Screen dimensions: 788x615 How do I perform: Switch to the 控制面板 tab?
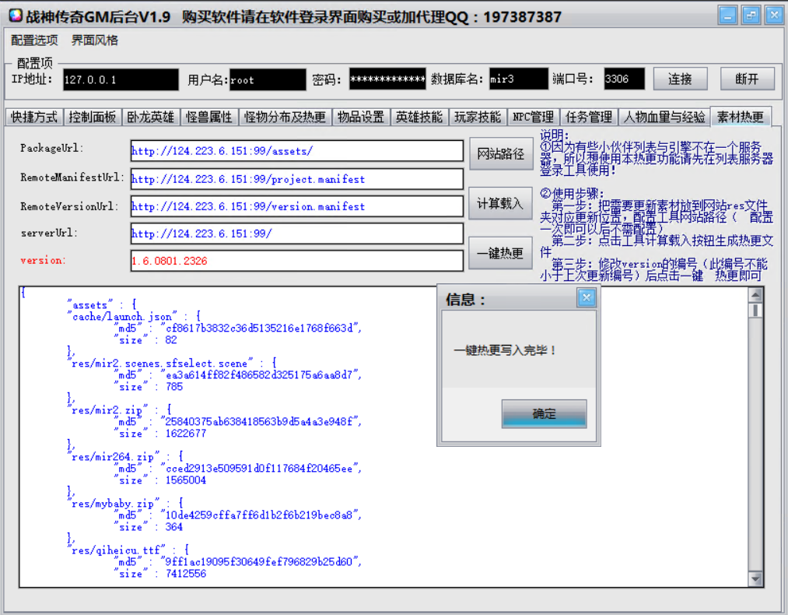click(92, 118)
